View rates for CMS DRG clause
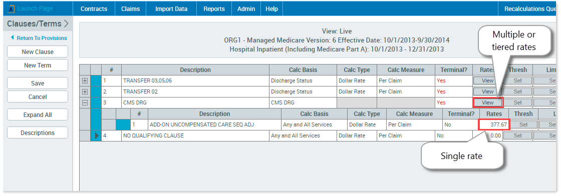This screenshot has height=196, width=561. (488, 102)
